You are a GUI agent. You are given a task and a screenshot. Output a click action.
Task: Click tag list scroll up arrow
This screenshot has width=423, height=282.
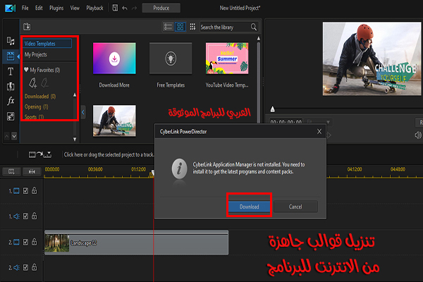point(75,95)
